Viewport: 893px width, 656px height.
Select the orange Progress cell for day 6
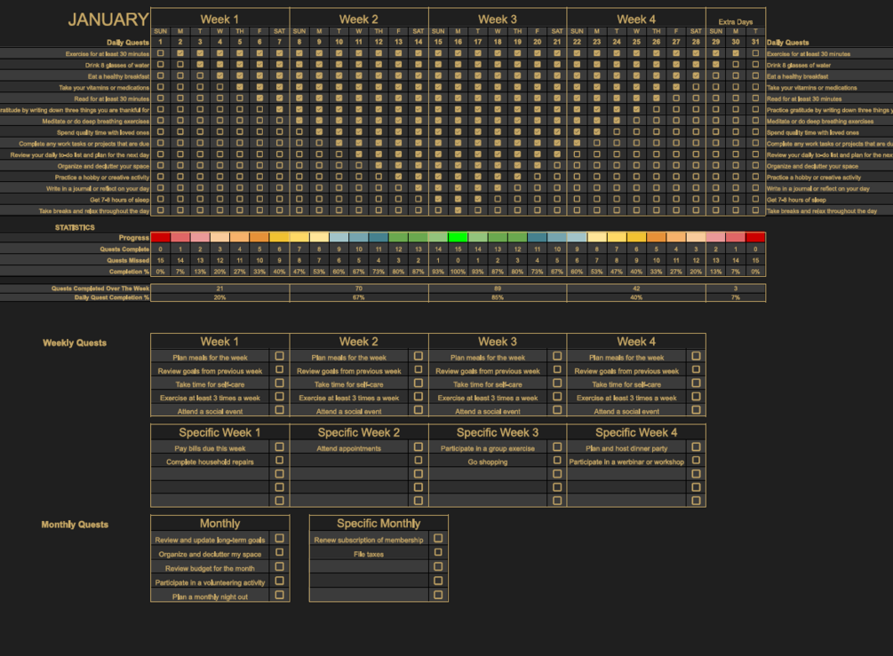pyautogui.click(x=259, y=237)
